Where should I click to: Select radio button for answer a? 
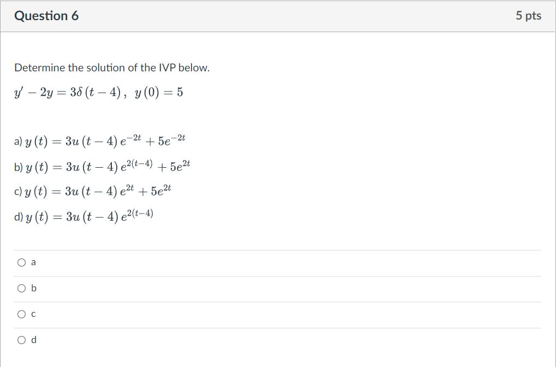click(x=21, y=262)
